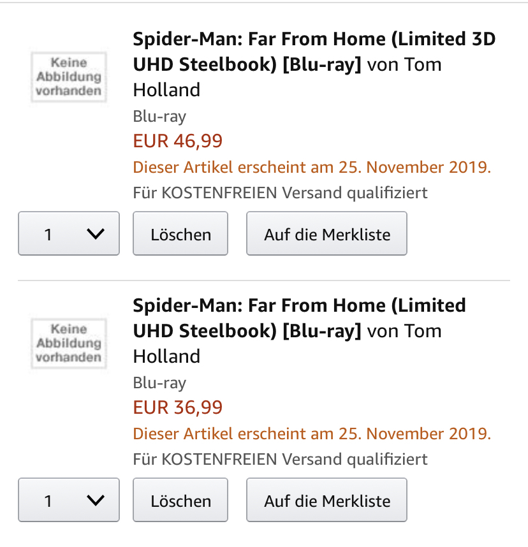Move the 3D UHD Steelbook to the Merkliste

(x=326, y=234)
